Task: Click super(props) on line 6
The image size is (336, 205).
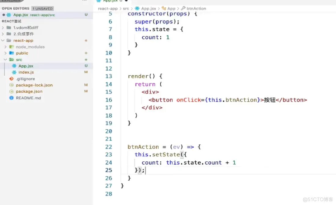Action: [155, 22]
